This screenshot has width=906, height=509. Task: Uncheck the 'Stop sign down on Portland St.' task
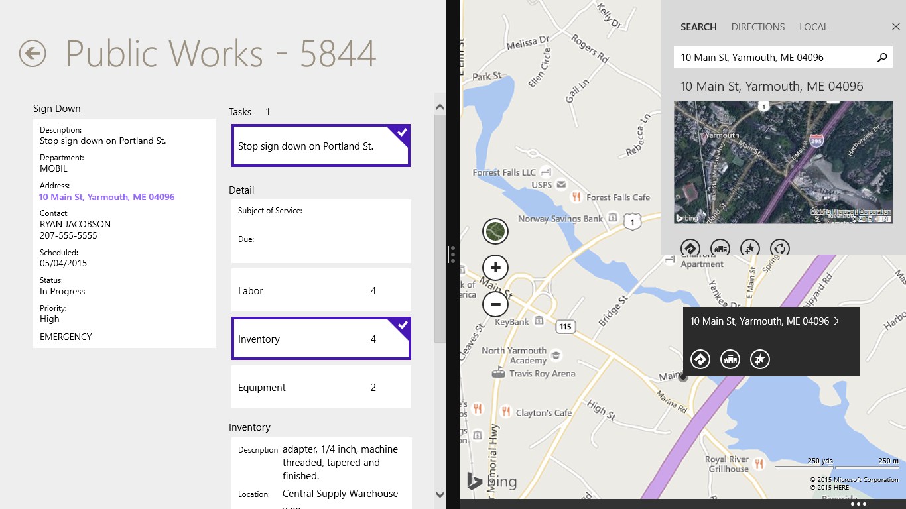click(x=401, y=132)
